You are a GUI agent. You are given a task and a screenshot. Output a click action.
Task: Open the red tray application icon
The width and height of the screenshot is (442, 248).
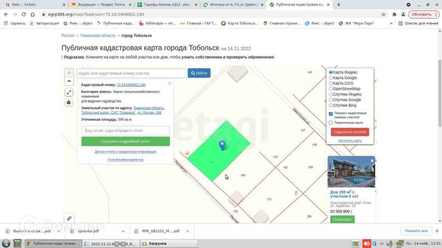[x=366, y=243]
